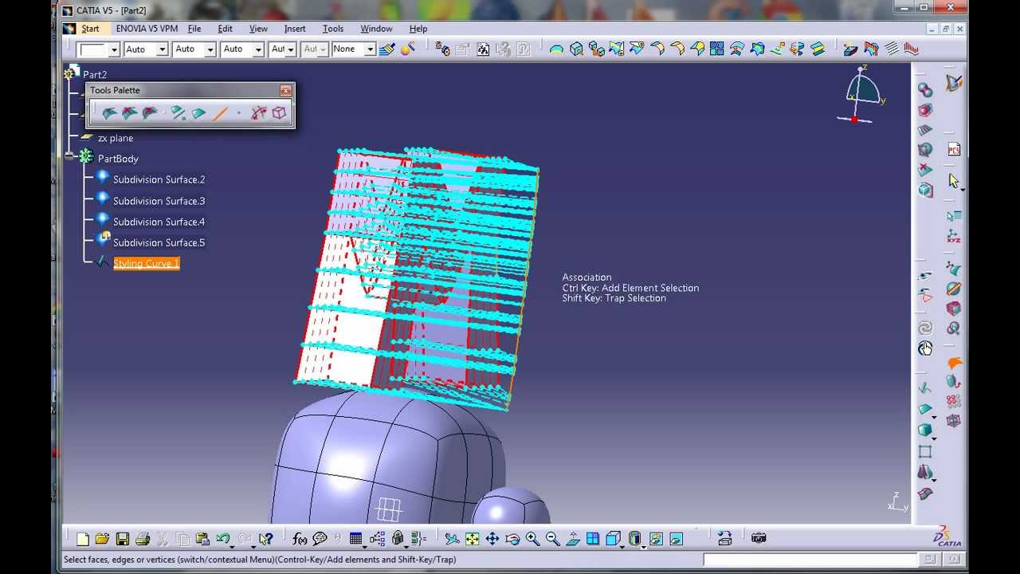Click the printer icon in bottom toolbar
This screenshot has width=1020, height=574.
142,539
